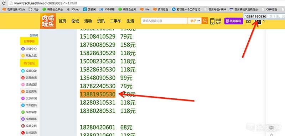Viewport: 285px width, 136px height.
Task: Expand the user avatar dropdown arrow
Action: (x=264, y=21)
